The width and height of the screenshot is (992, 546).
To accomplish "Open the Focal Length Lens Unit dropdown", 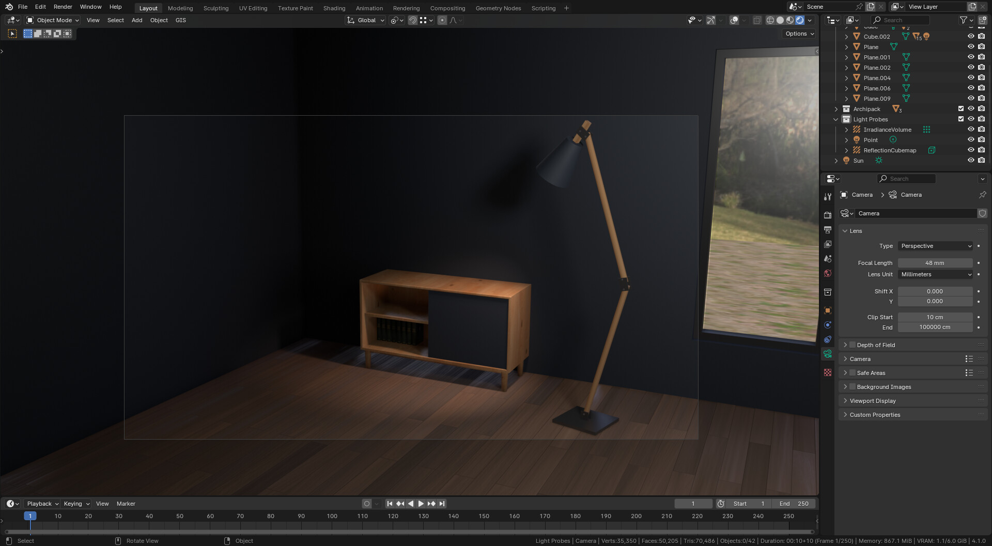I will pos(935,274).
